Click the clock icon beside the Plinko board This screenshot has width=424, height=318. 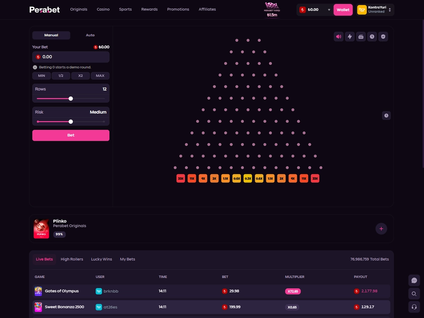coord(386,115)
